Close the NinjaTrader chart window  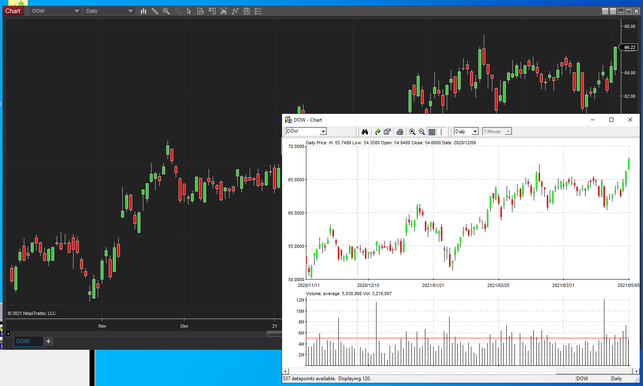pyautogui.click(x=636, y=11)
